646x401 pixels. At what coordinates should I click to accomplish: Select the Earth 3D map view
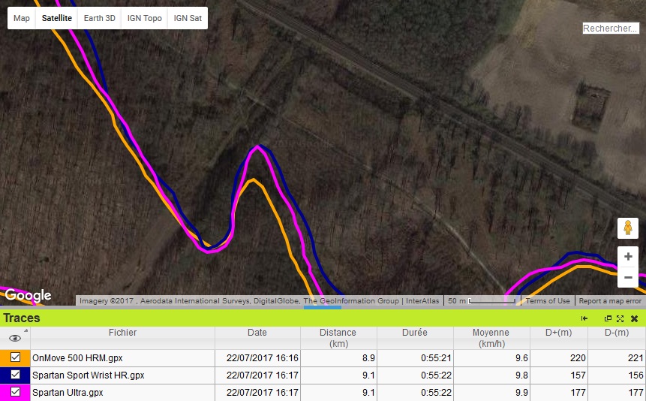pyautogui.click(x=100, y=18)
